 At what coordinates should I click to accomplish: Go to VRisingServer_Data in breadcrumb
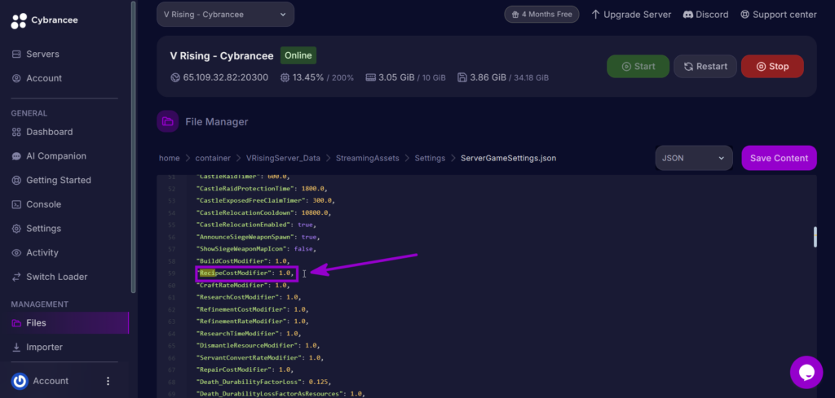coord(283,159)
